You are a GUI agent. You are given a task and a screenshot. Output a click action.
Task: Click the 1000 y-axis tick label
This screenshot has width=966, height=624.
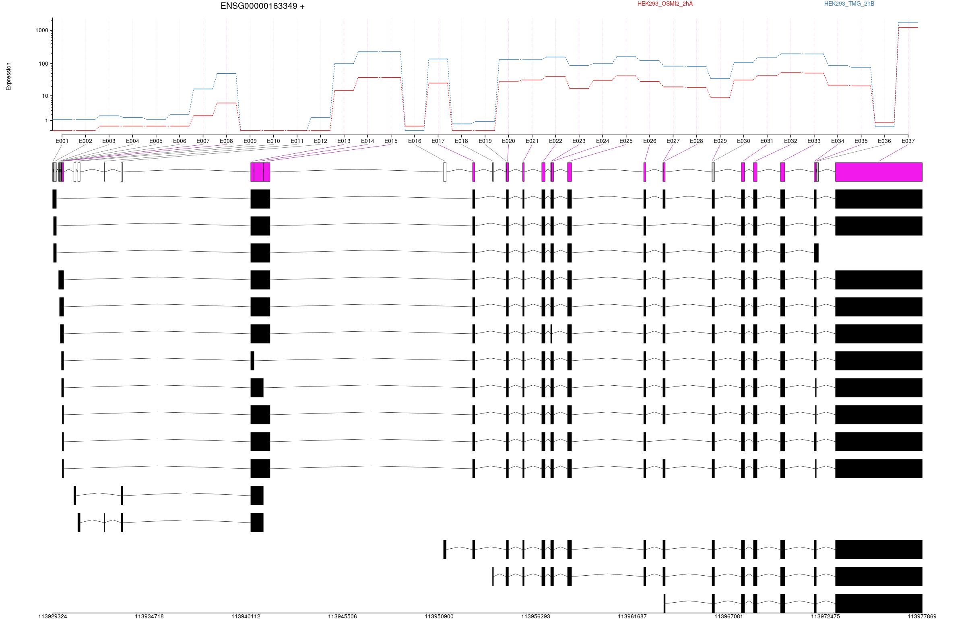42,30
